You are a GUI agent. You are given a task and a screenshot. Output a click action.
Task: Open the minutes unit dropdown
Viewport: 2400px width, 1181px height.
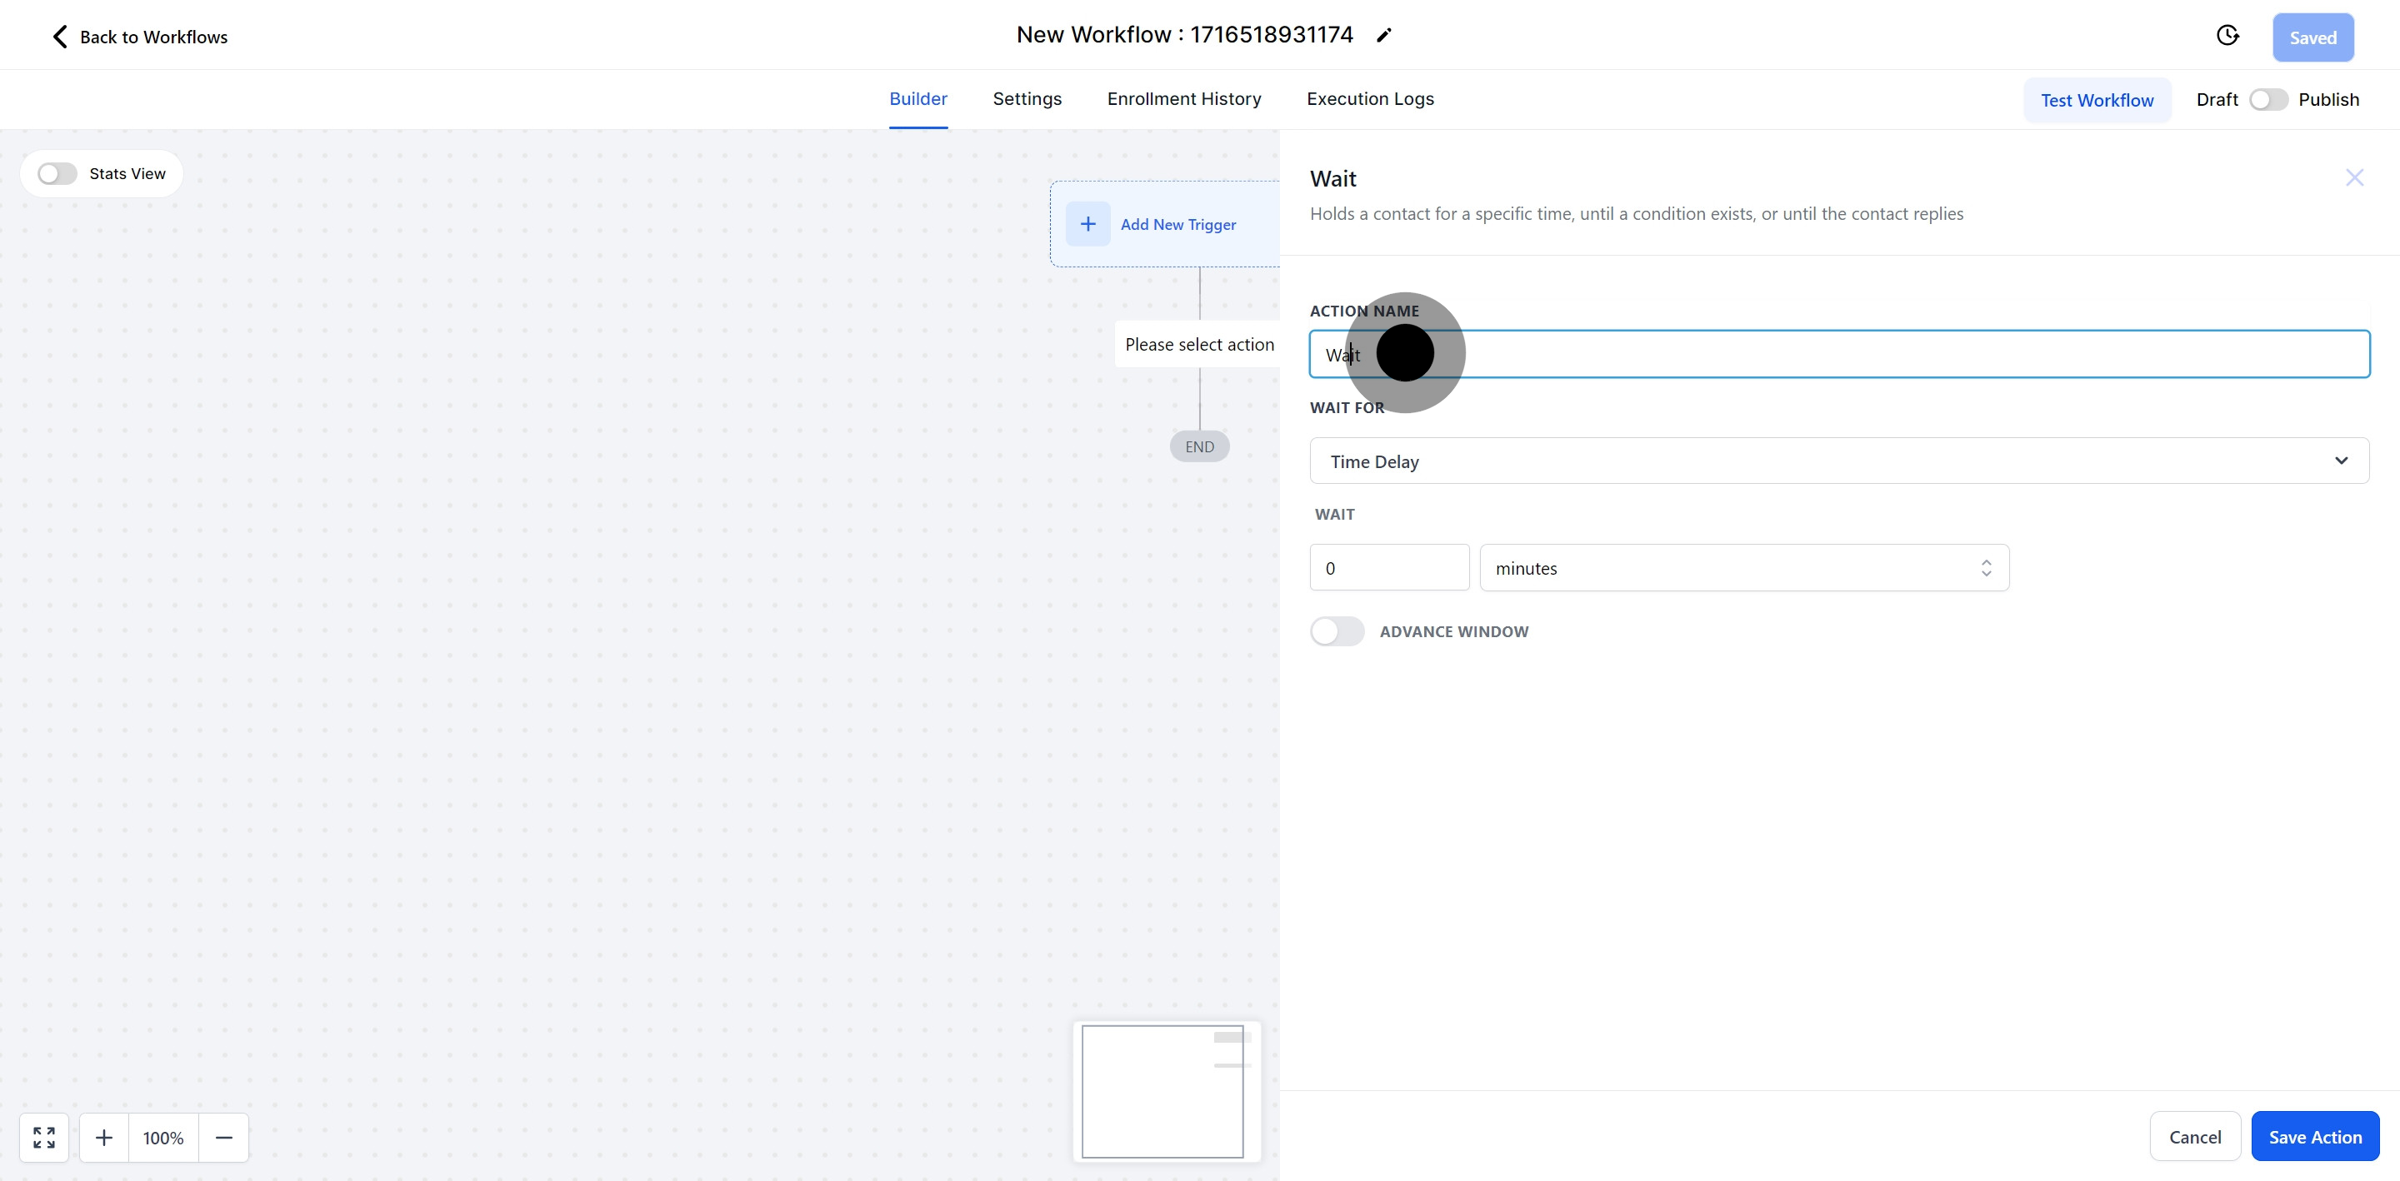[x=1743, y=568]
